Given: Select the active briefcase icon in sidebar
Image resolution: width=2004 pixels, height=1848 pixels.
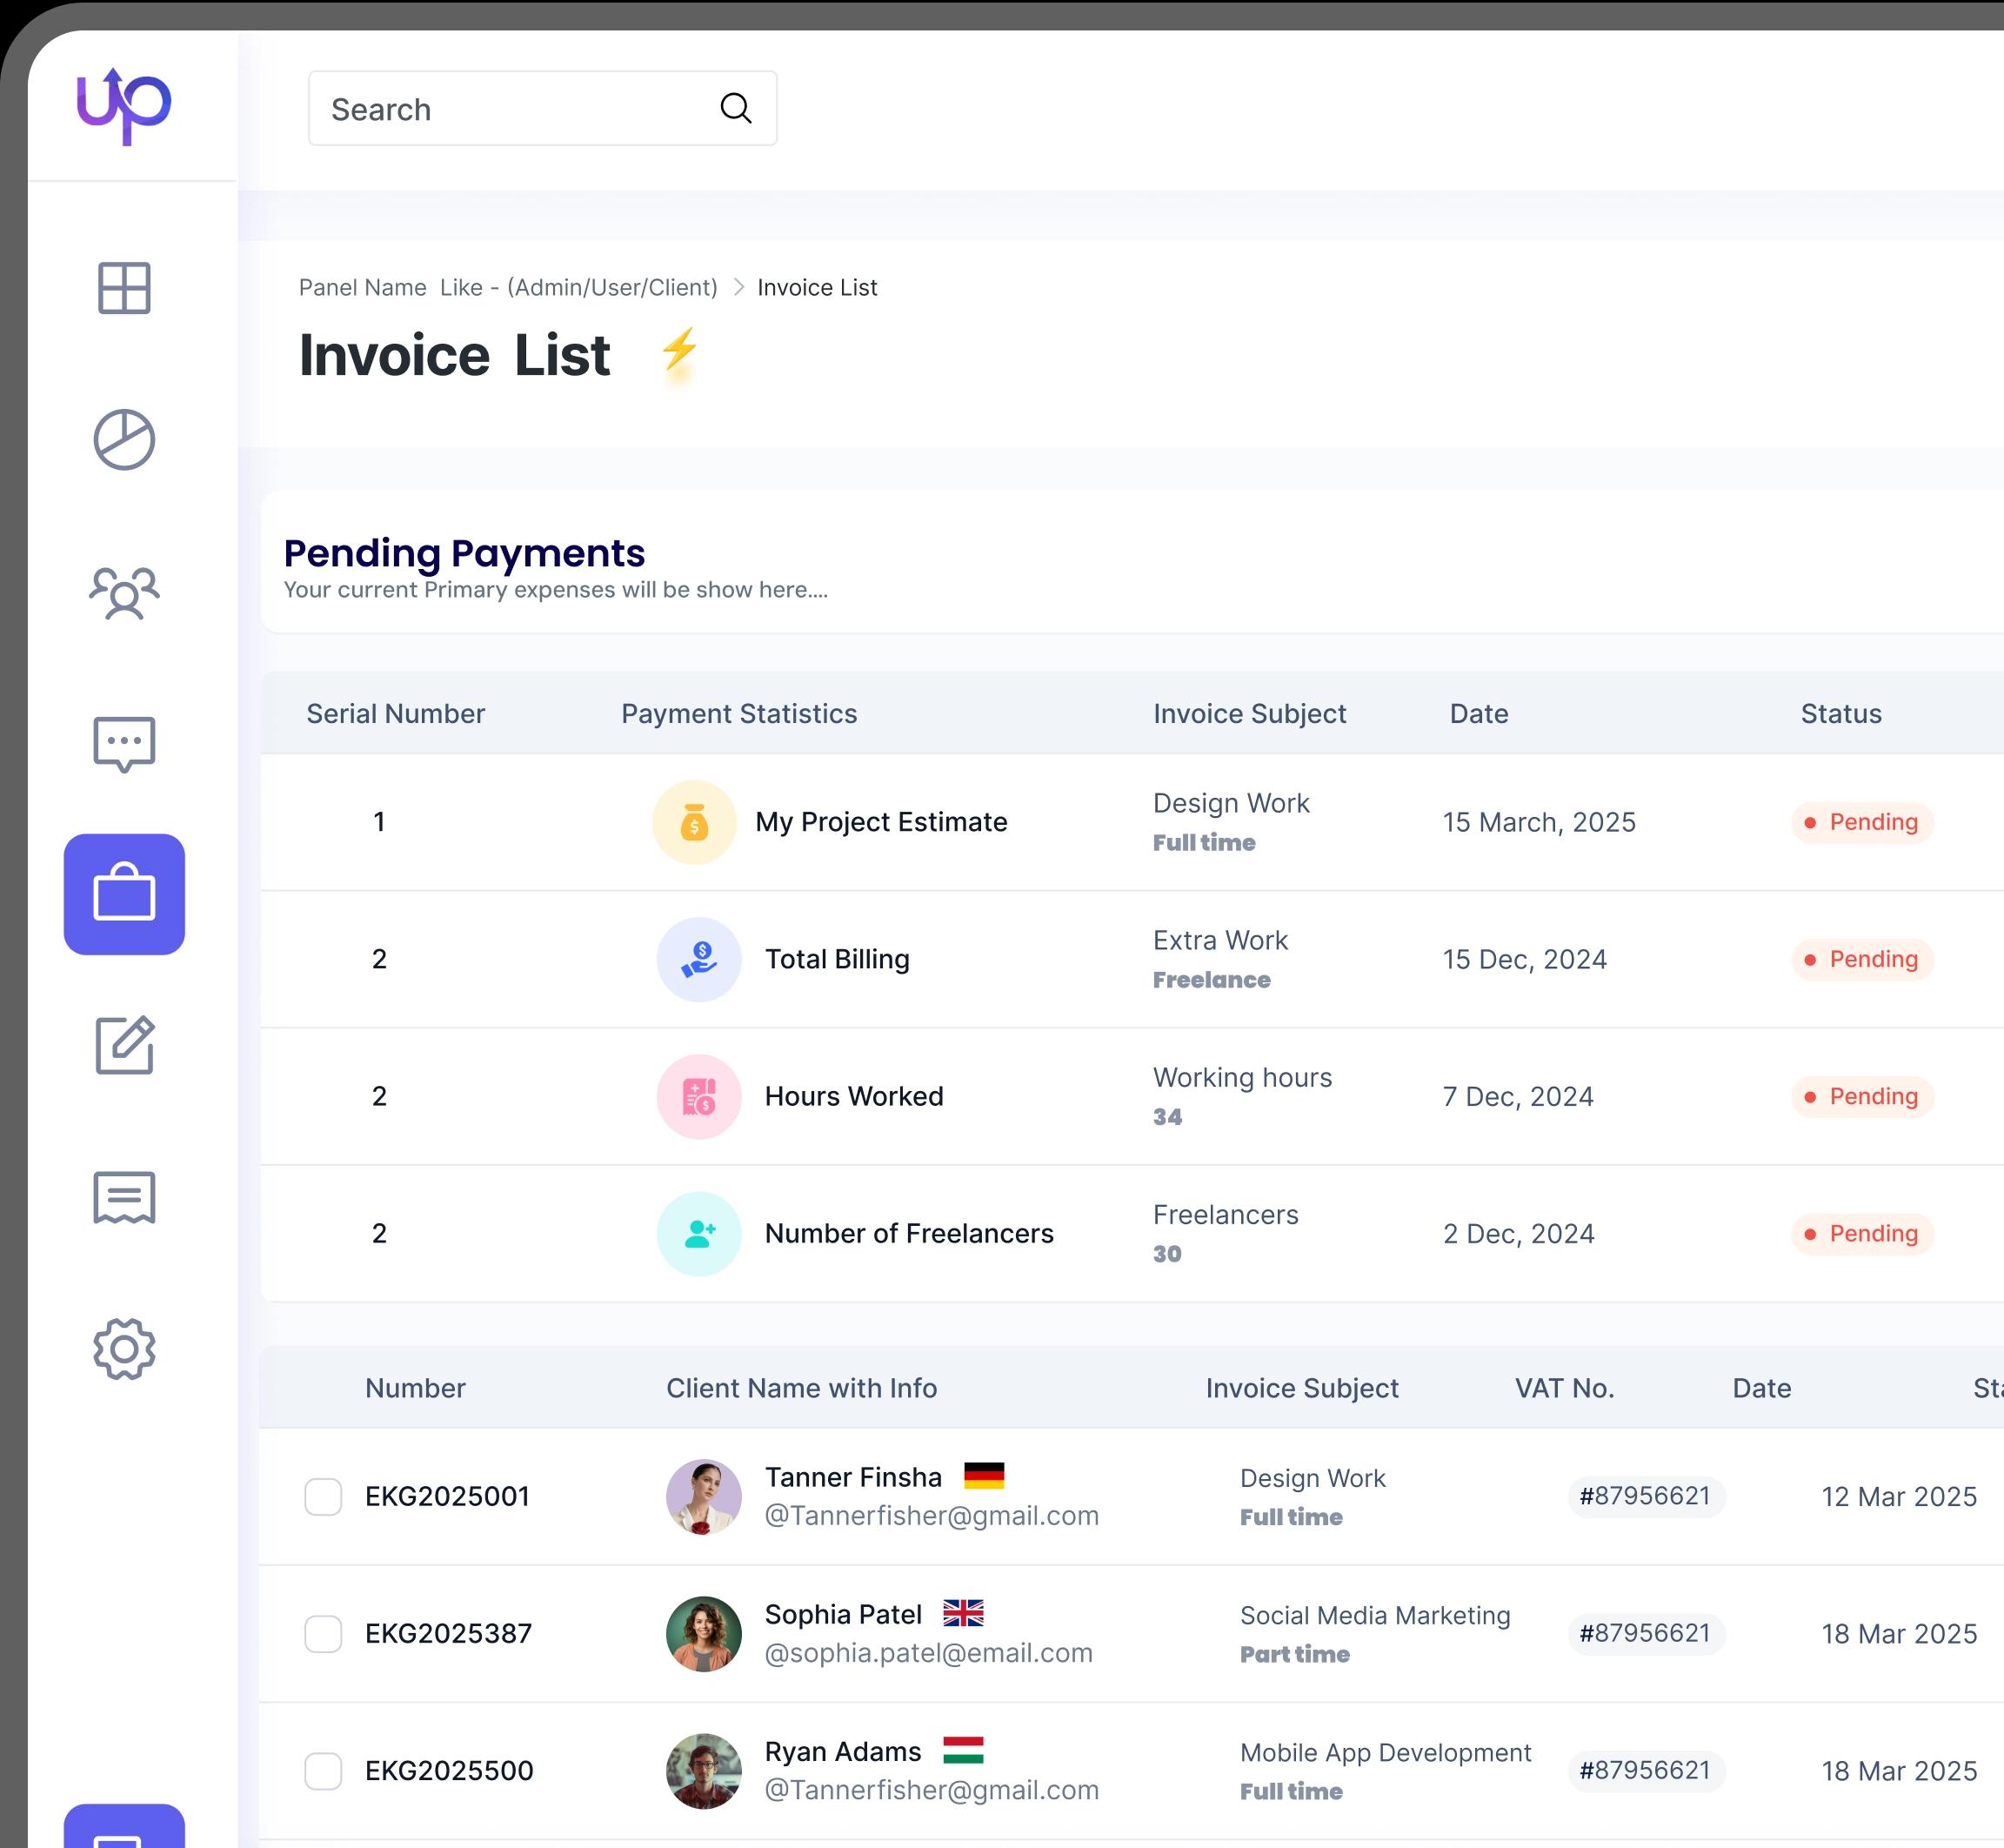Looking at the screenshot, I should (x=124, y=894).
